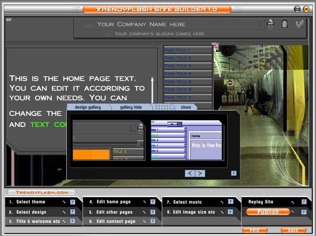Show the previous gallery design with left arrow

coord(190,173)
